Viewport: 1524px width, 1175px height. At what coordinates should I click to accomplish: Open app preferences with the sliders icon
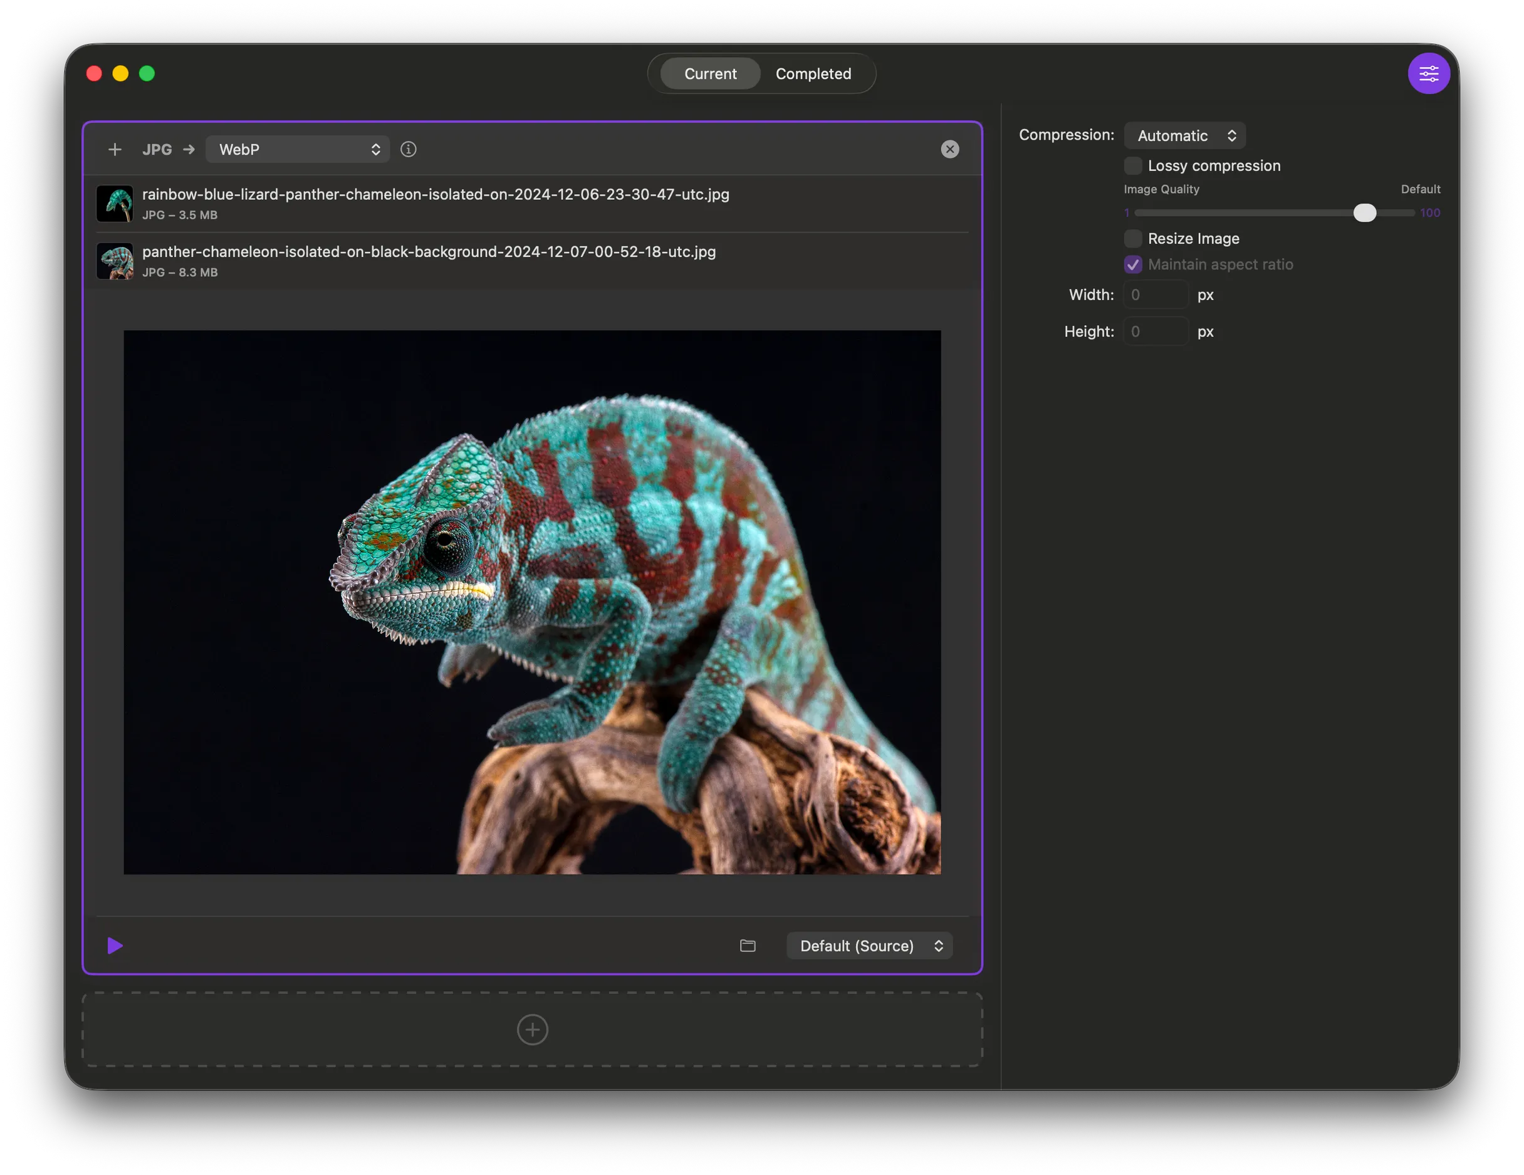point(1429,73)
